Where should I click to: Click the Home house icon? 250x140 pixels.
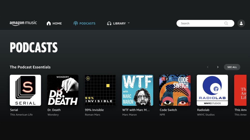[x=49, y=23]
